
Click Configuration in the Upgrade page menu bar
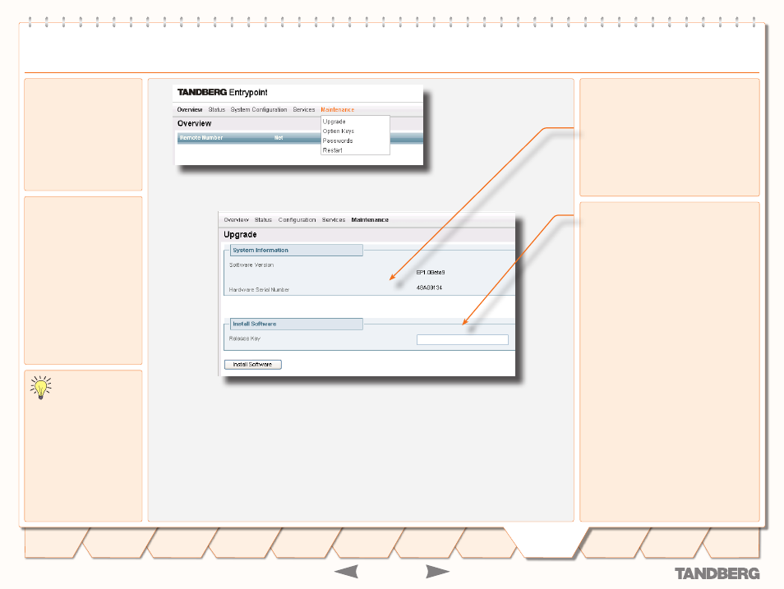[x=297, y=219]
